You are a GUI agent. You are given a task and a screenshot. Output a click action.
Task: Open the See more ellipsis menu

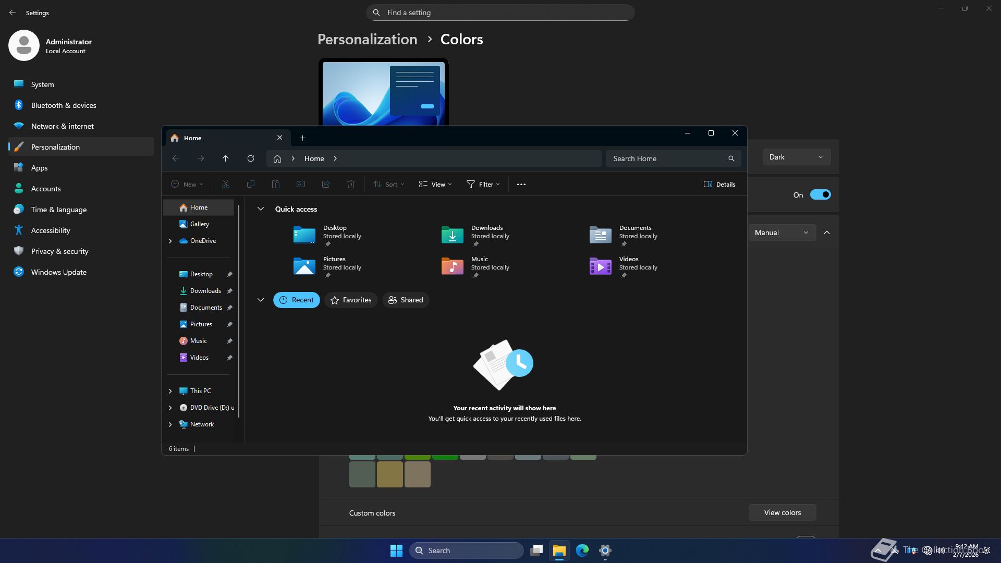point(521,184)
